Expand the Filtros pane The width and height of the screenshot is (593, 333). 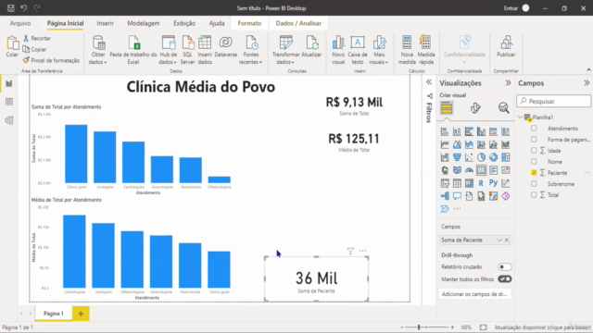click(x=429, y=82)
